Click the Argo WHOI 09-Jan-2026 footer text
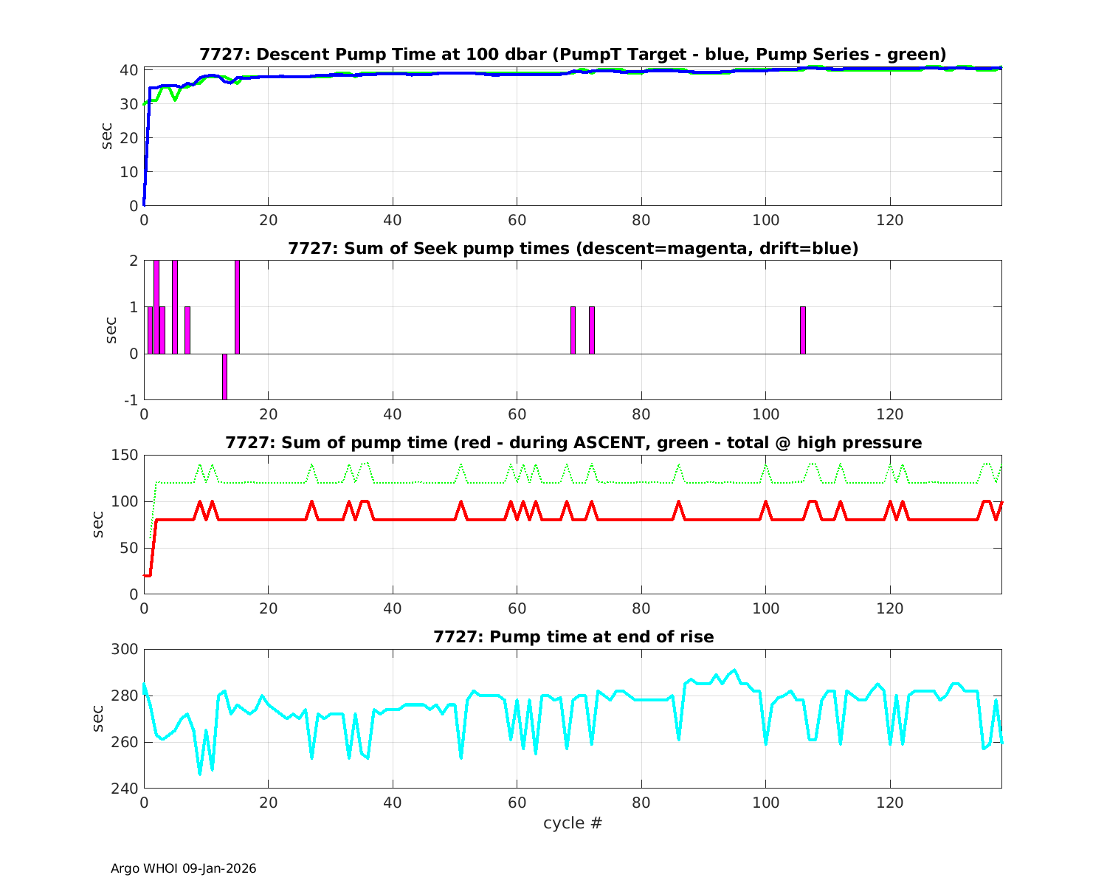 pos(183,868)
